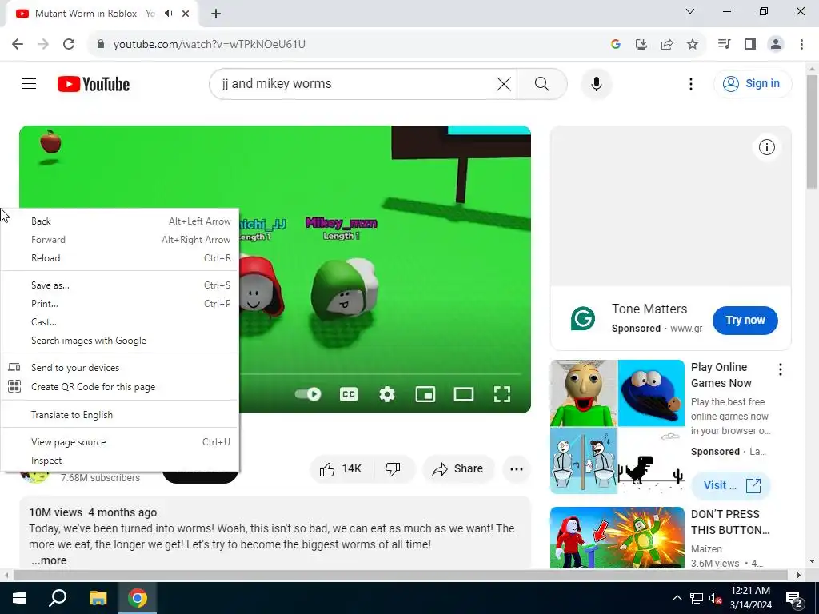The width and height of the screenshot is (819, 614).
Task: Open options for Play Online Games ad
Action: (781, 369)
